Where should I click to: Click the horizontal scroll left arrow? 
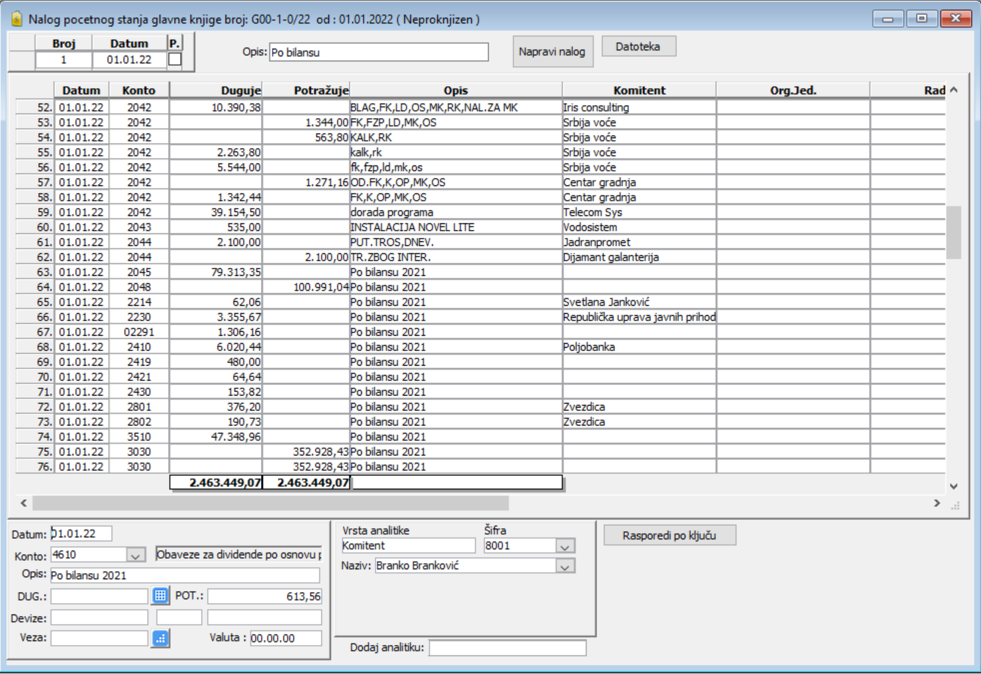pos(24,503)
